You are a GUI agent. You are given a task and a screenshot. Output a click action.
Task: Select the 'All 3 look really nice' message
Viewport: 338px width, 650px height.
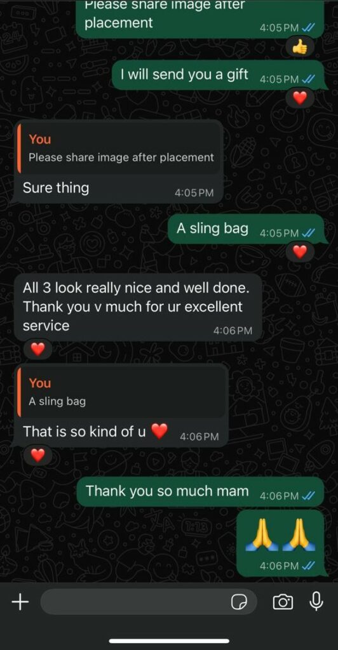(137, 307)
